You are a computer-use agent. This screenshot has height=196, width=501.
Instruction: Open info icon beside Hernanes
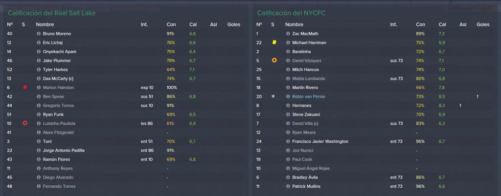pos(288,105)
